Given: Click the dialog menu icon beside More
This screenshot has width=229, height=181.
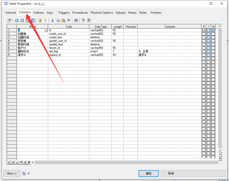Looking at the screenshot, I should pyautogui.click(x=24, y=173).
